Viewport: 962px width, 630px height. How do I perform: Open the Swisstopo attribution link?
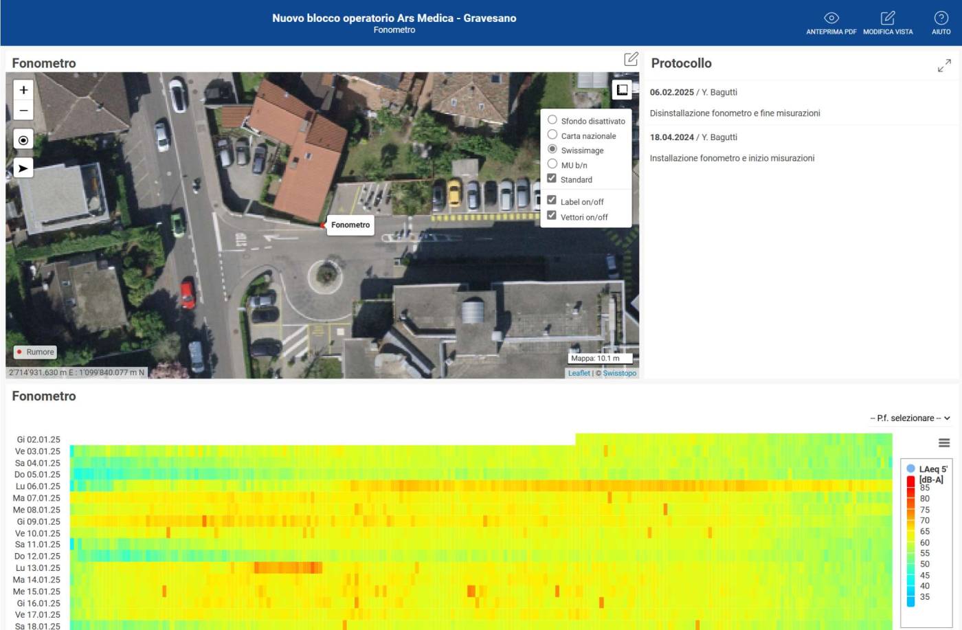pos(619,373)
